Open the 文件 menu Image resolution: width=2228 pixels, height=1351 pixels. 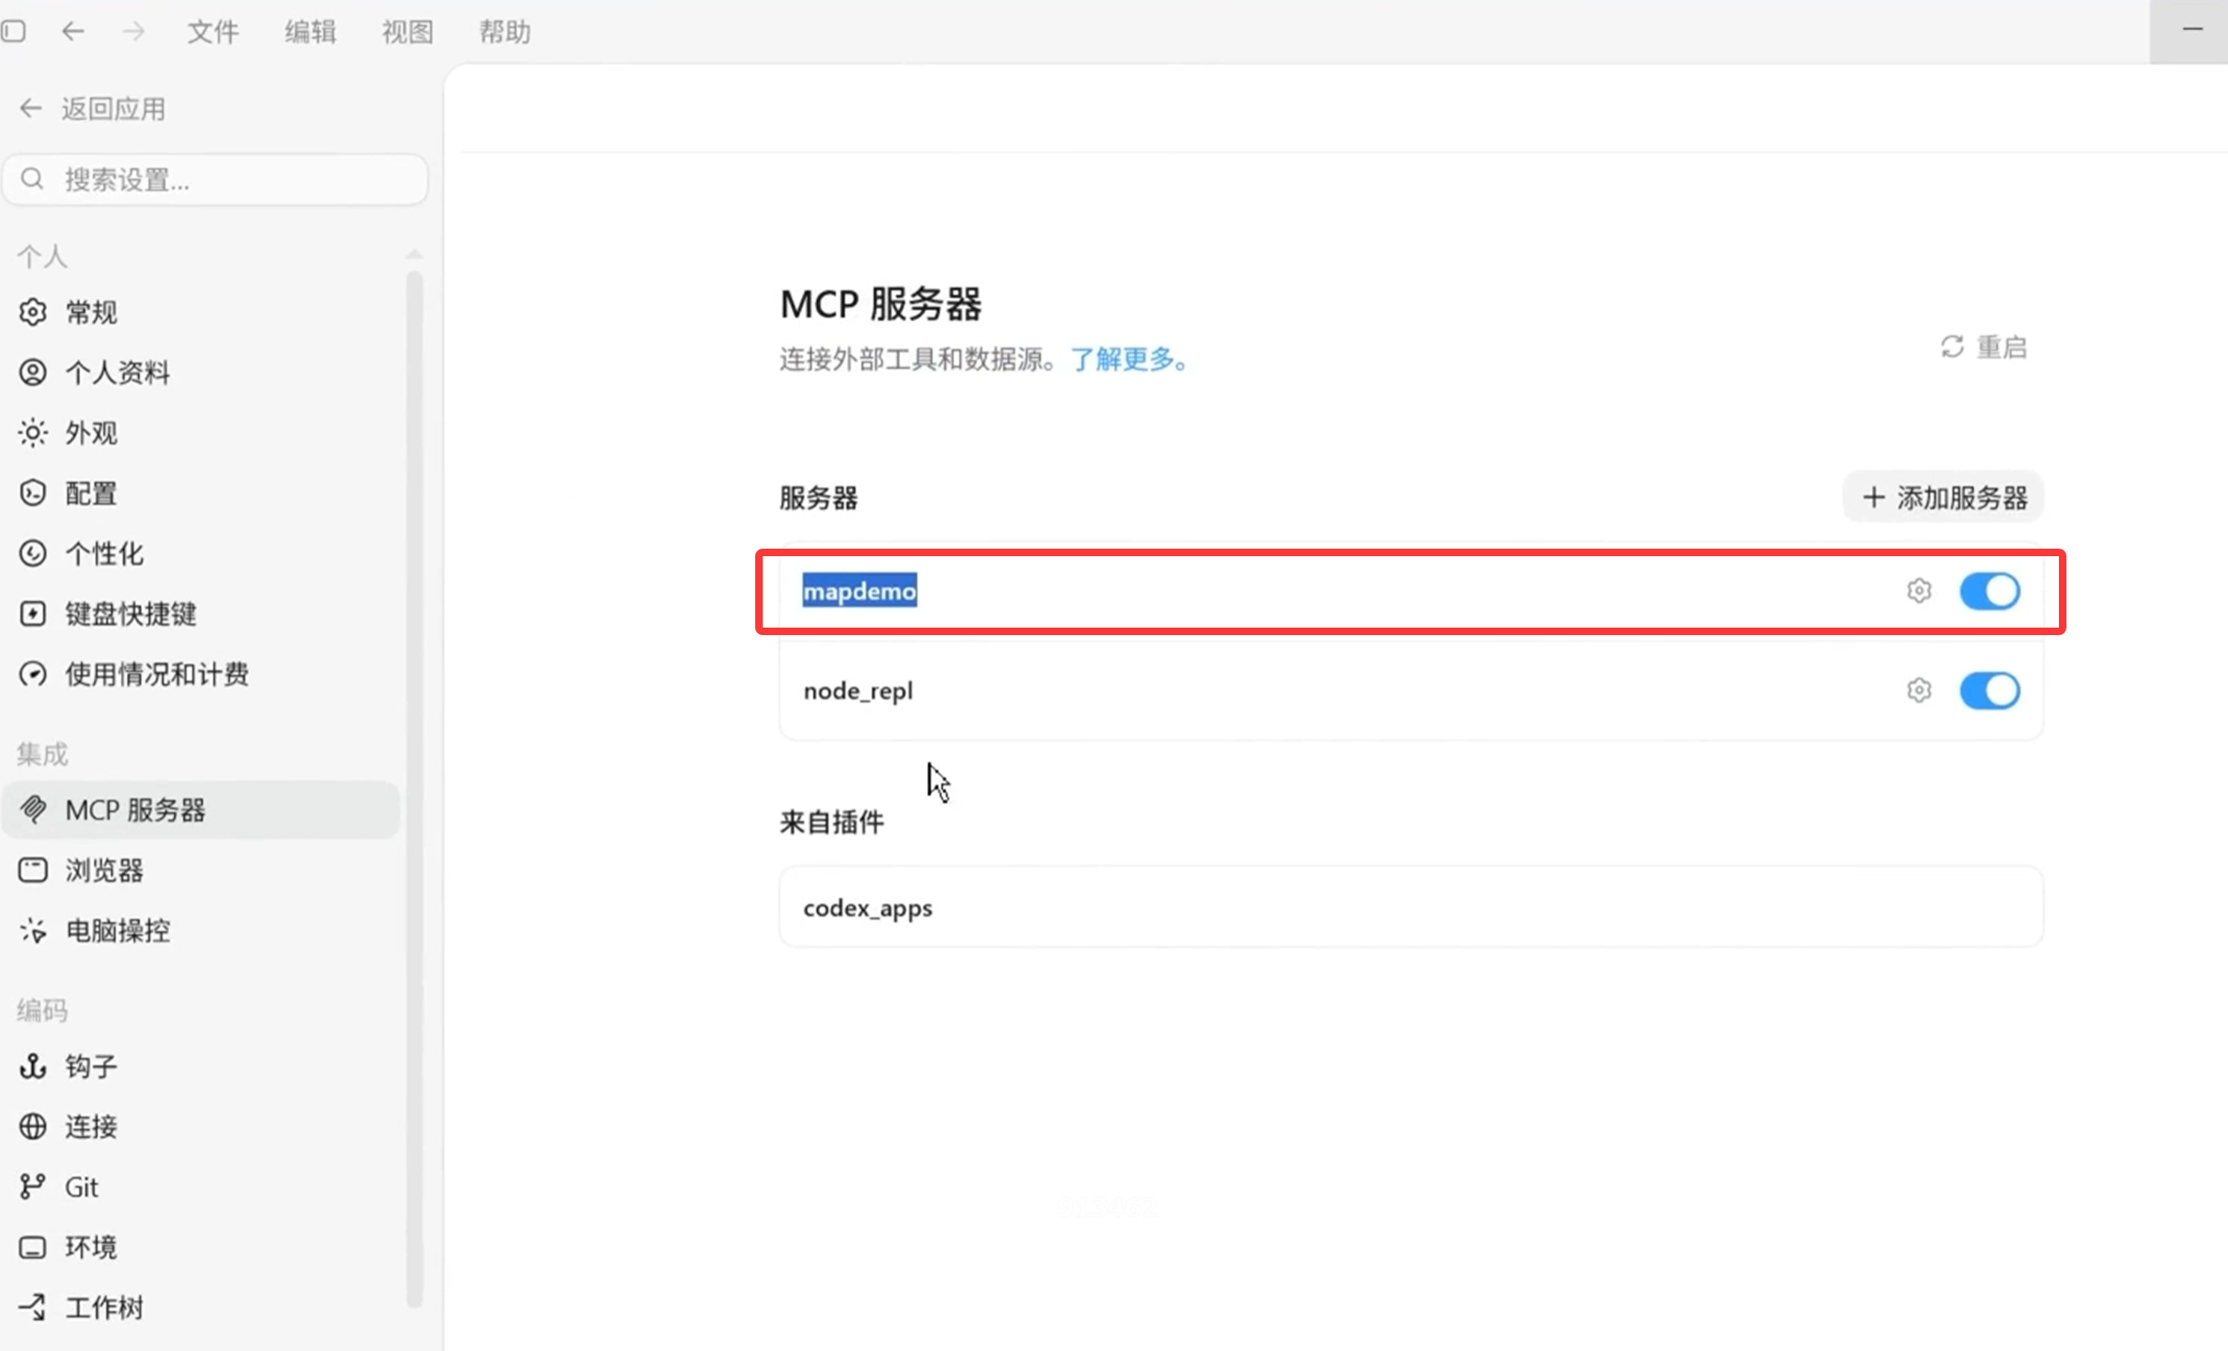point(213,32)
